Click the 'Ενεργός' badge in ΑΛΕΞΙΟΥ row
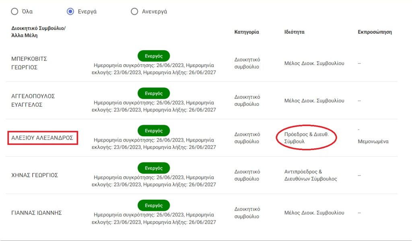The height and width of the screenshot is (241, 412). coord(154,131)
